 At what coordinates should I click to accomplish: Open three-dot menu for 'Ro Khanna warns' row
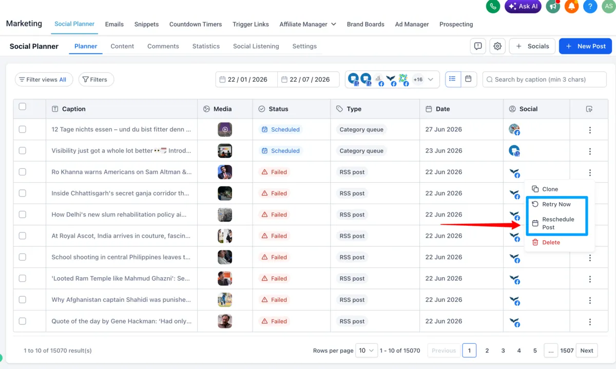590,173
